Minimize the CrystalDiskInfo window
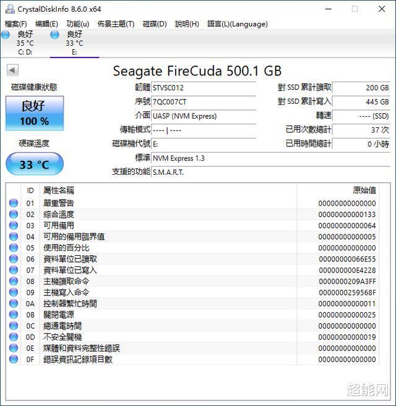 pos(329,9)
